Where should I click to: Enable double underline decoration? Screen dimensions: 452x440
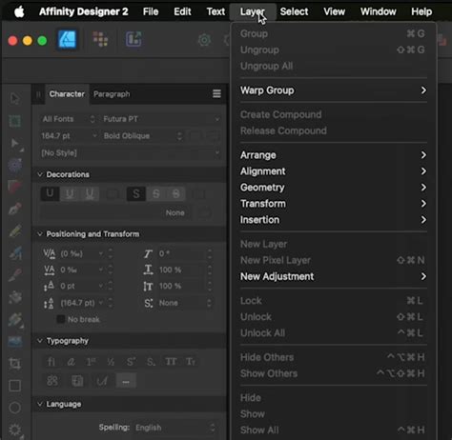pos(90,193)
